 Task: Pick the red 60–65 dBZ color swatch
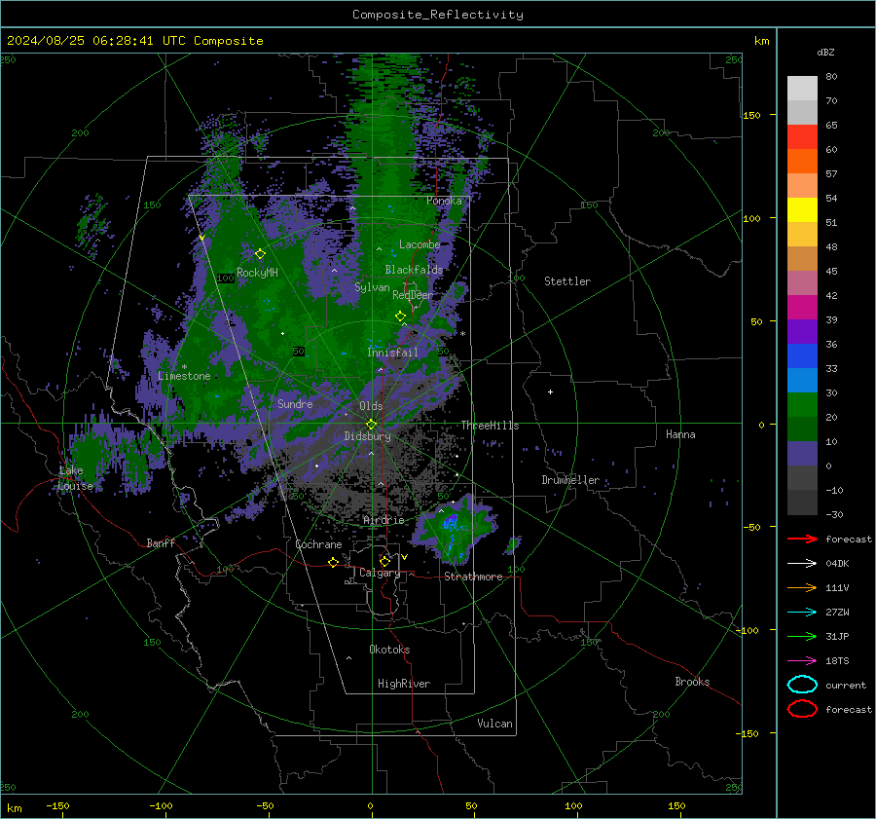[x=802, y=136]
